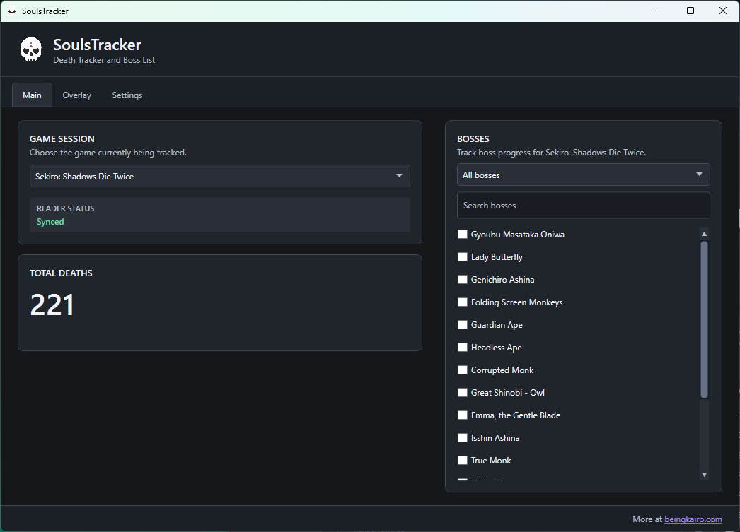
Task: Click the Synced reader status text
Action: point(50,222)
